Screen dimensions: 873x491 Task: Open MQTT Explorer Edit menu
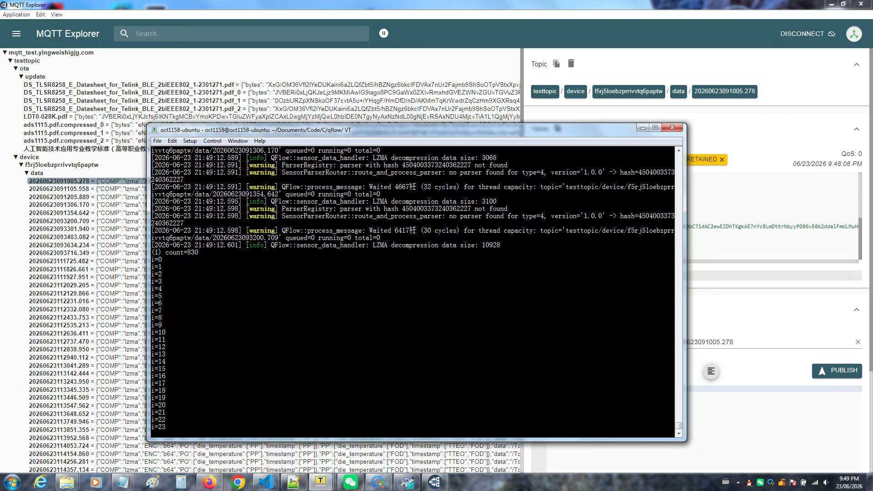pyautogui.click(x=40, y=15)
